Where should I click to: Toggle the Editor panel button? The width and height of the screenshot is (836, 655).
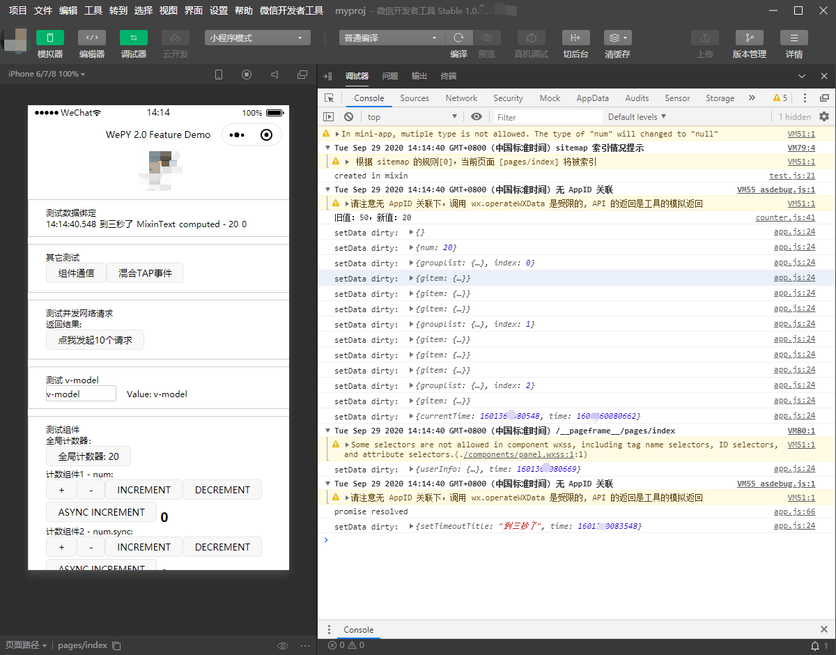point(91,38)
